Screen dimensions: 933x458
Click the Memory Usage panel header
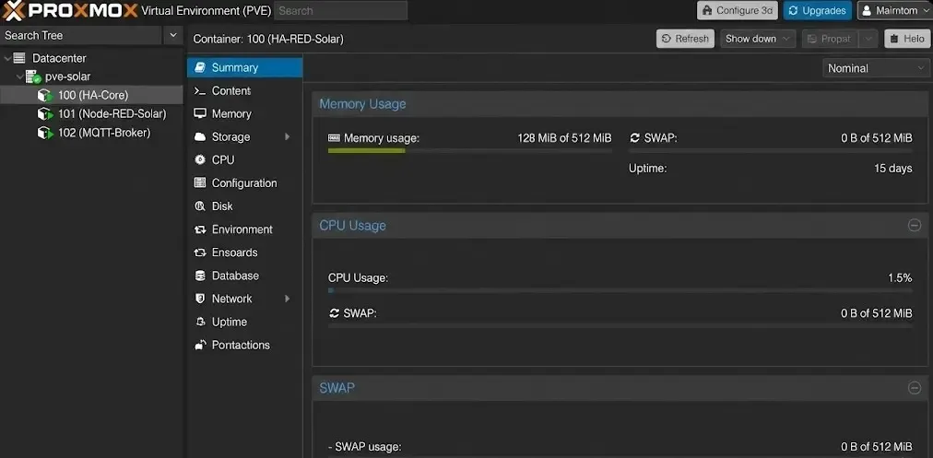coord(620,104)
